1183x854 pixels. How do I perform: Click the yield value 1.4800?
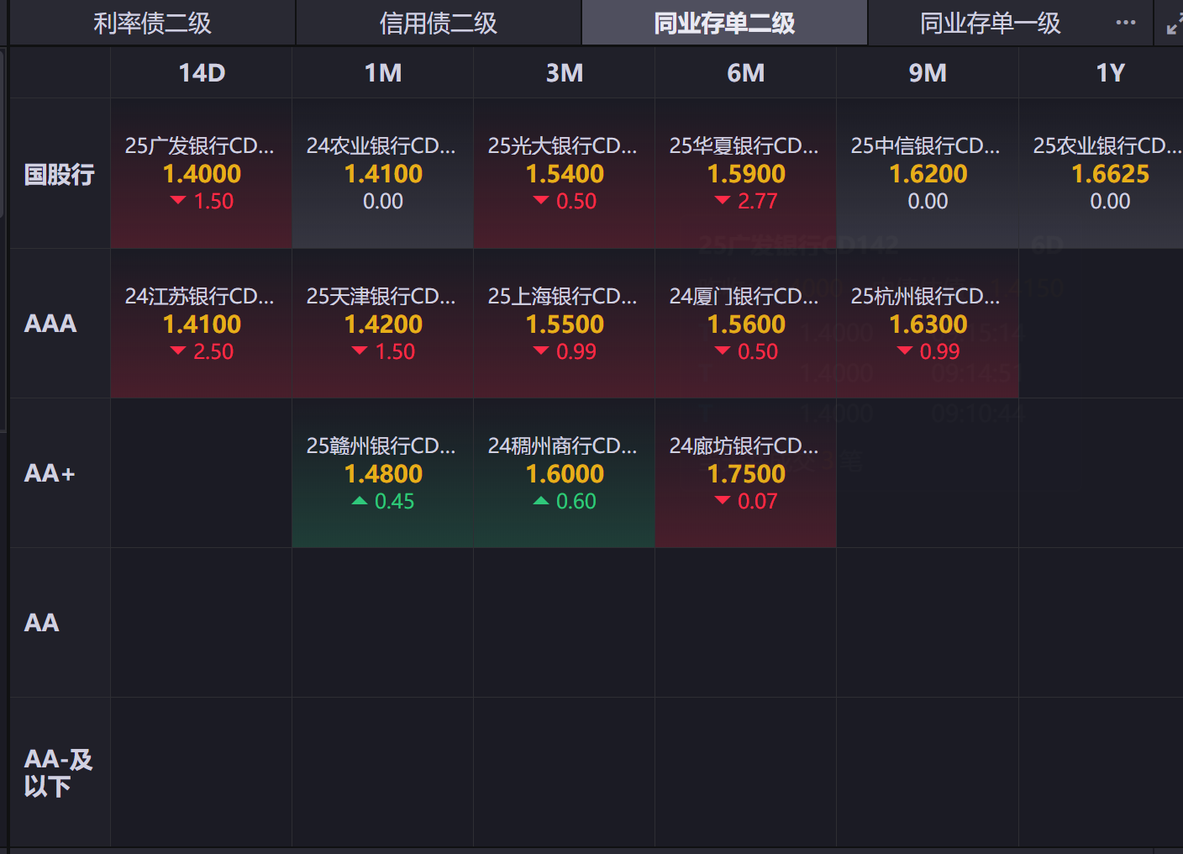(x=383, y=474)
